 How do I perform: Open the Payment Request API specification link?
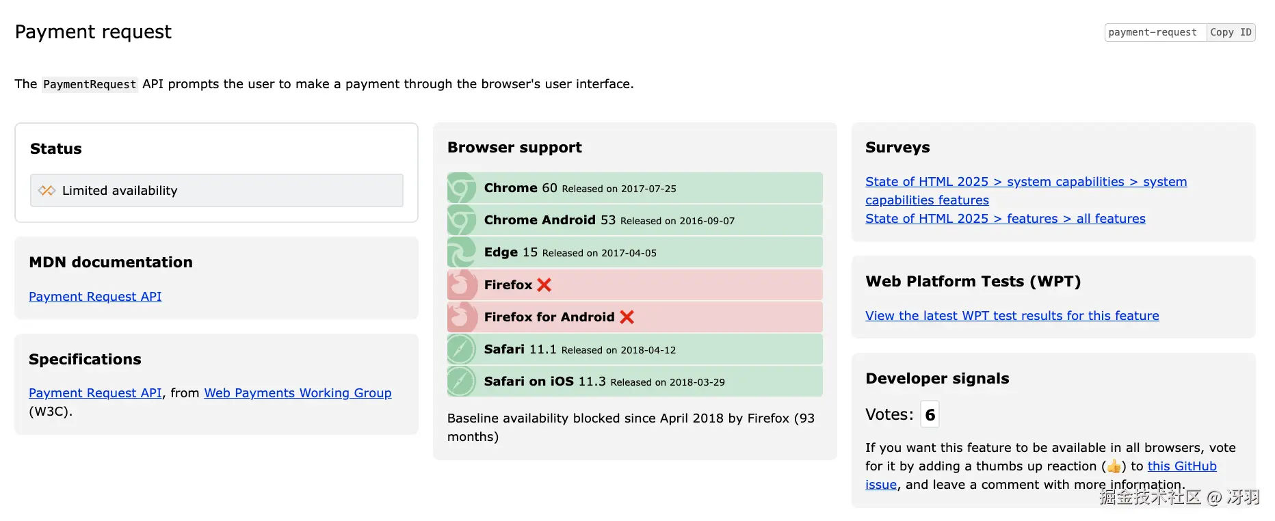tap(95, 393)
